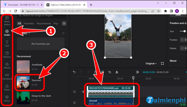187x107 pixels.
Task: Switch to CapCut Video Editor tab
Action: pos(66,5)
